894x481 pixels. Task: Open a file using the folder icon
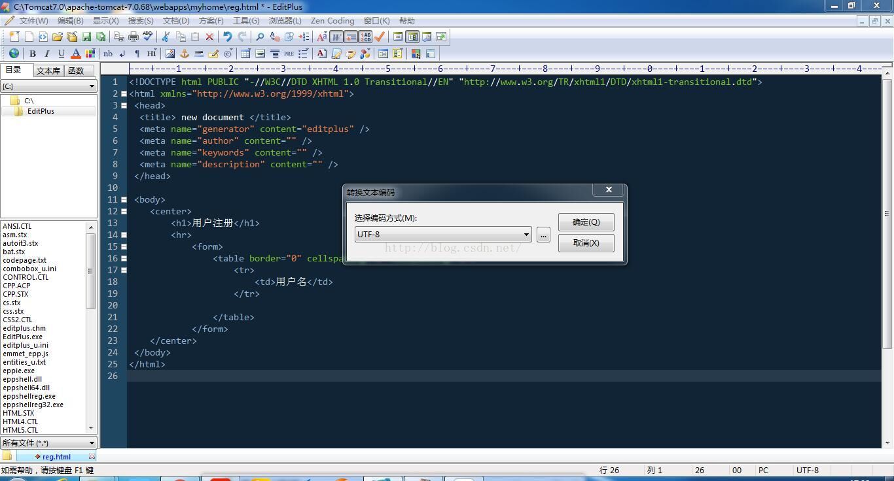click(58, 37)
